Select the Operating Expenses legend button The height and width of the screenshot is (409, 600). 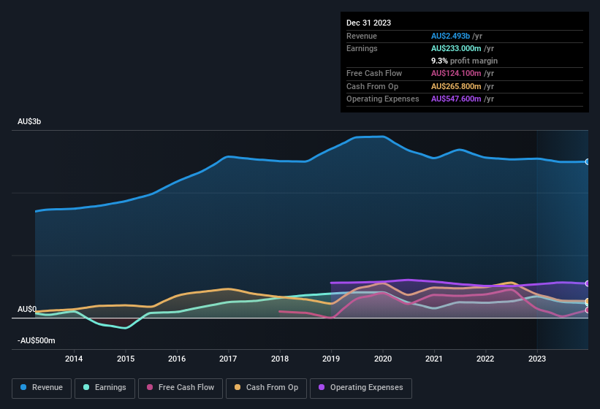tap(361, 388)
